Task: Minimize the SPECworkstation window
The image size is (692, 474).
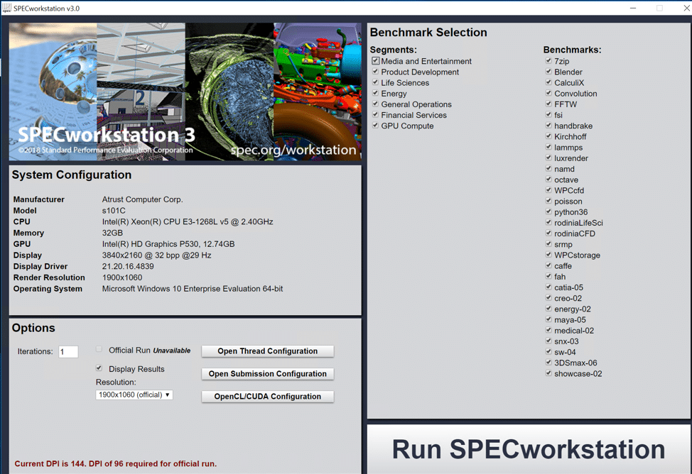Action: (x=633, y=8)
